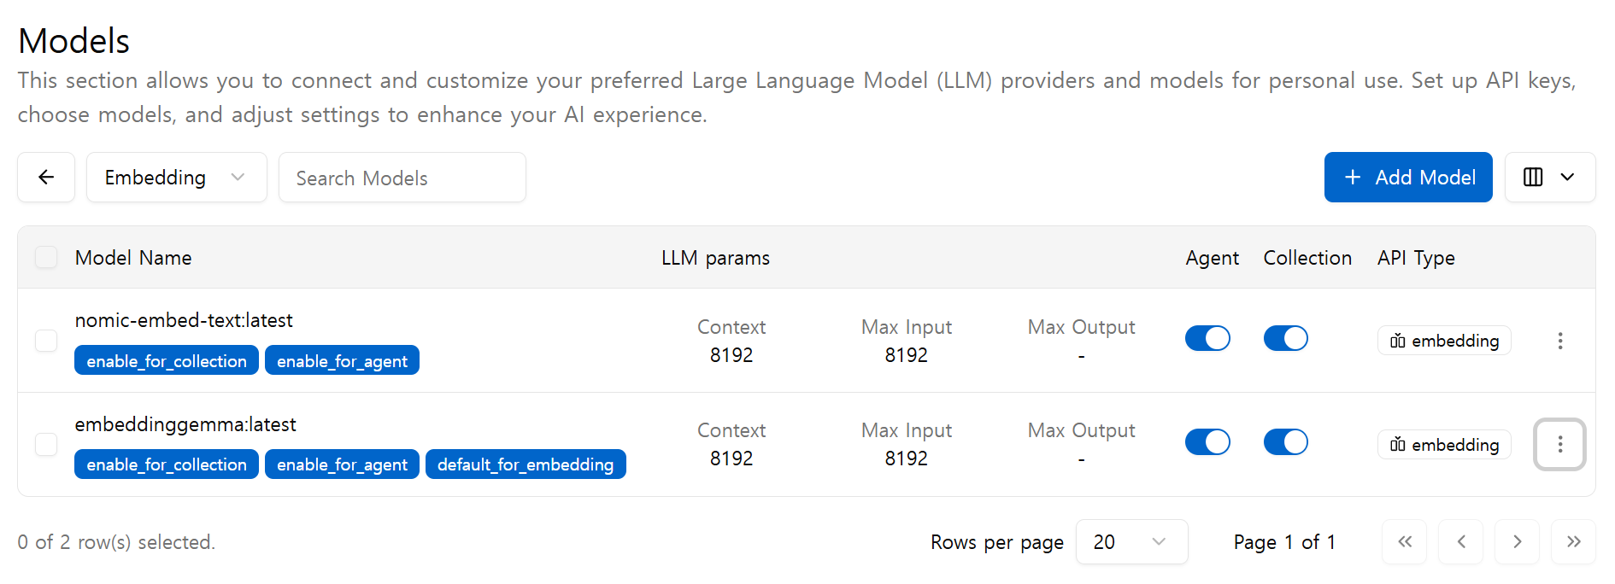Viewport: 1615px width, 584px height.
Task: Click the Add Model button
Action: [x=1408, y=178]
